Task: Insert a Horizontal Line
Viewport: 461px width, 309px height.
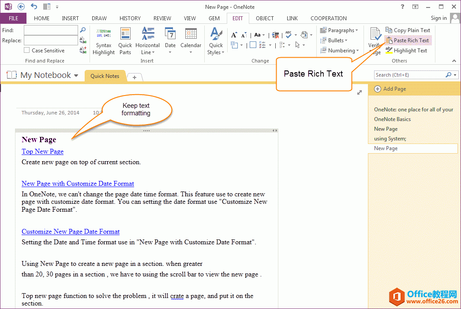Action: (148, 42)
